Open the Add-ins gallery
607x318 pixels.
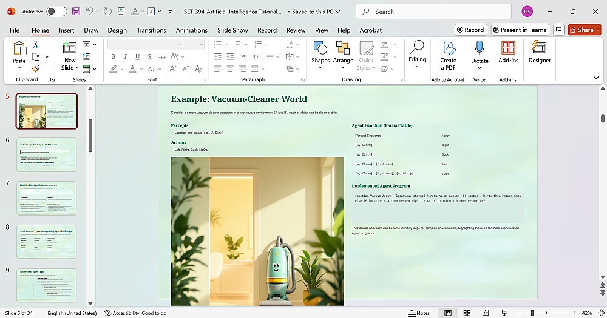pos(508,51)
